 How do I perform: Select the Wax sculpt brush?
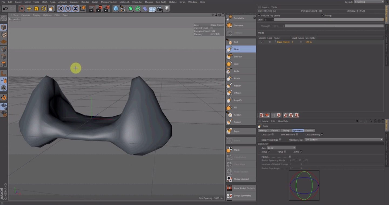tap(241, 64)
